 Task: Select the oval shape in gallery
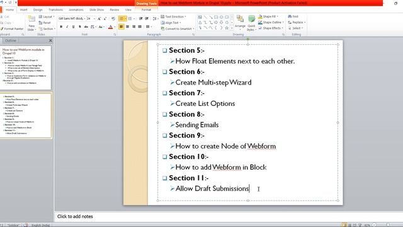click(221, 17)
